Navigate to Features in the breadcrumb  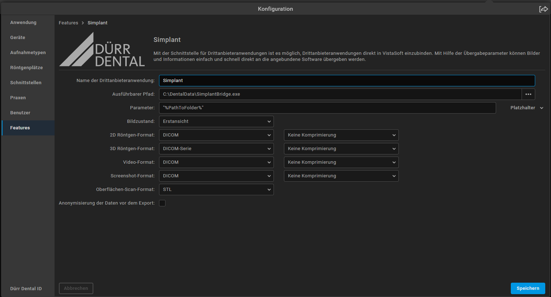[69, 23]
